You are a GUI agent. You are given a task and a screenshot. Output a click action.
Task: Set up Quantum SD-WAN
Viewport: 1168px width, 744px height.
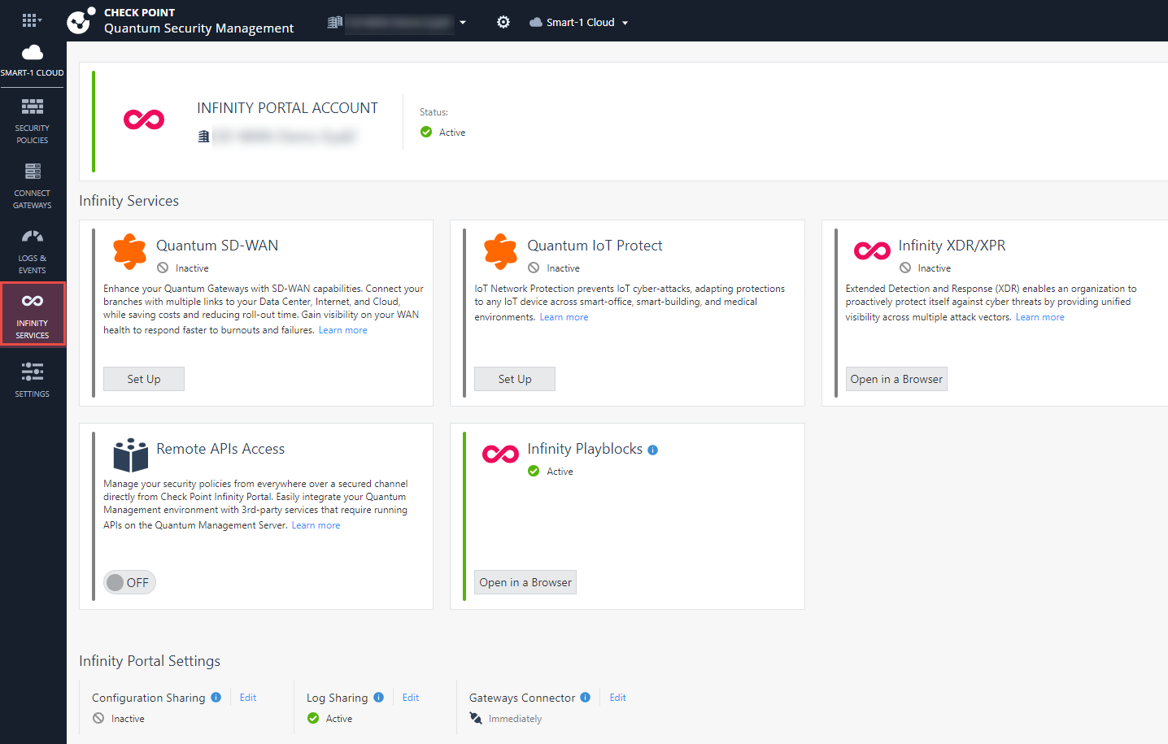point(144,379)
